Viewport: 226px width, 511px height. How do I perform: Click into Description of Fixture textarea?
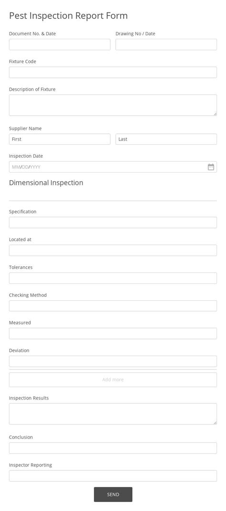click(113, 105)
